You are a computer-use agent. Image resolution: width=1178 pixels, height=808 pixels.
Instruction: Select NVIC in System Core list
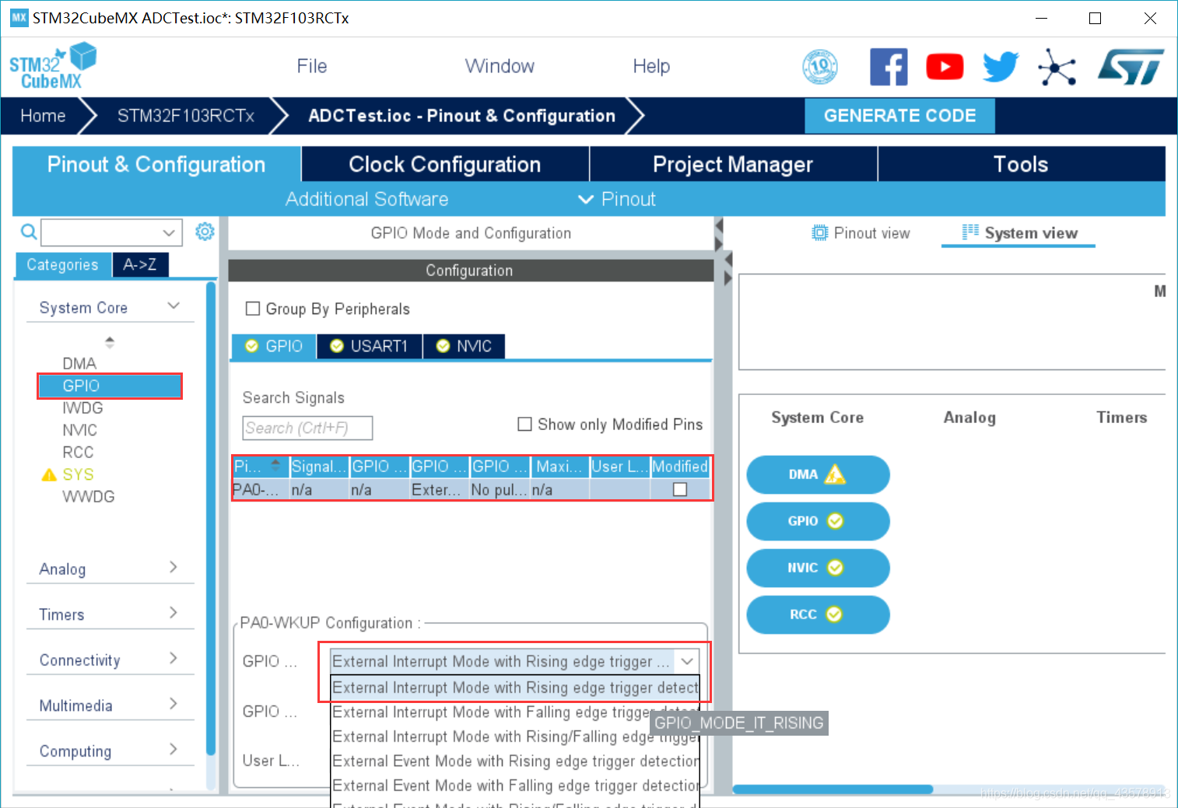click(79, 430)
